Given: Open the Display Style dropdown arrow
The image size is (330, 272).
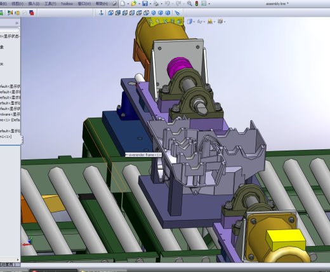Looking at the screenshot, I should point(194,22).
